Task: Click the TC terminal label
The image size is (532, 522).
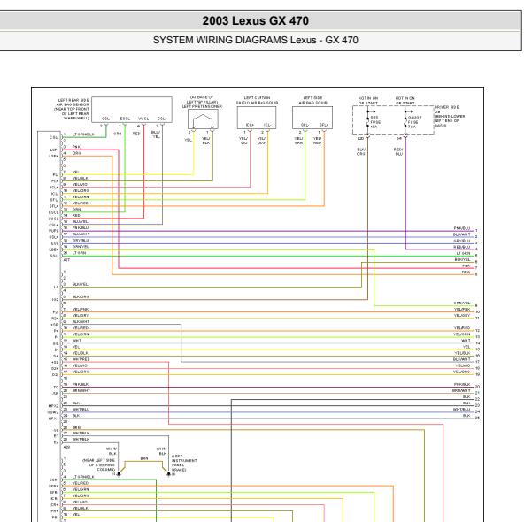Action: click(x=56, y=387)
